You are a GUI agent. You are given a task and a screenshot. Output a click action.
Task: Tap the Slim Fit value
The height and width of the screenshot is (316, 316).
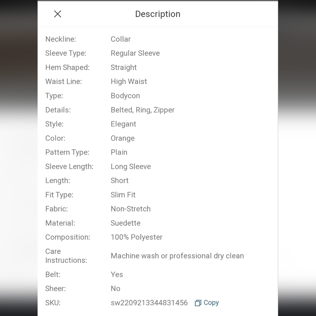[x=123, y=195]
